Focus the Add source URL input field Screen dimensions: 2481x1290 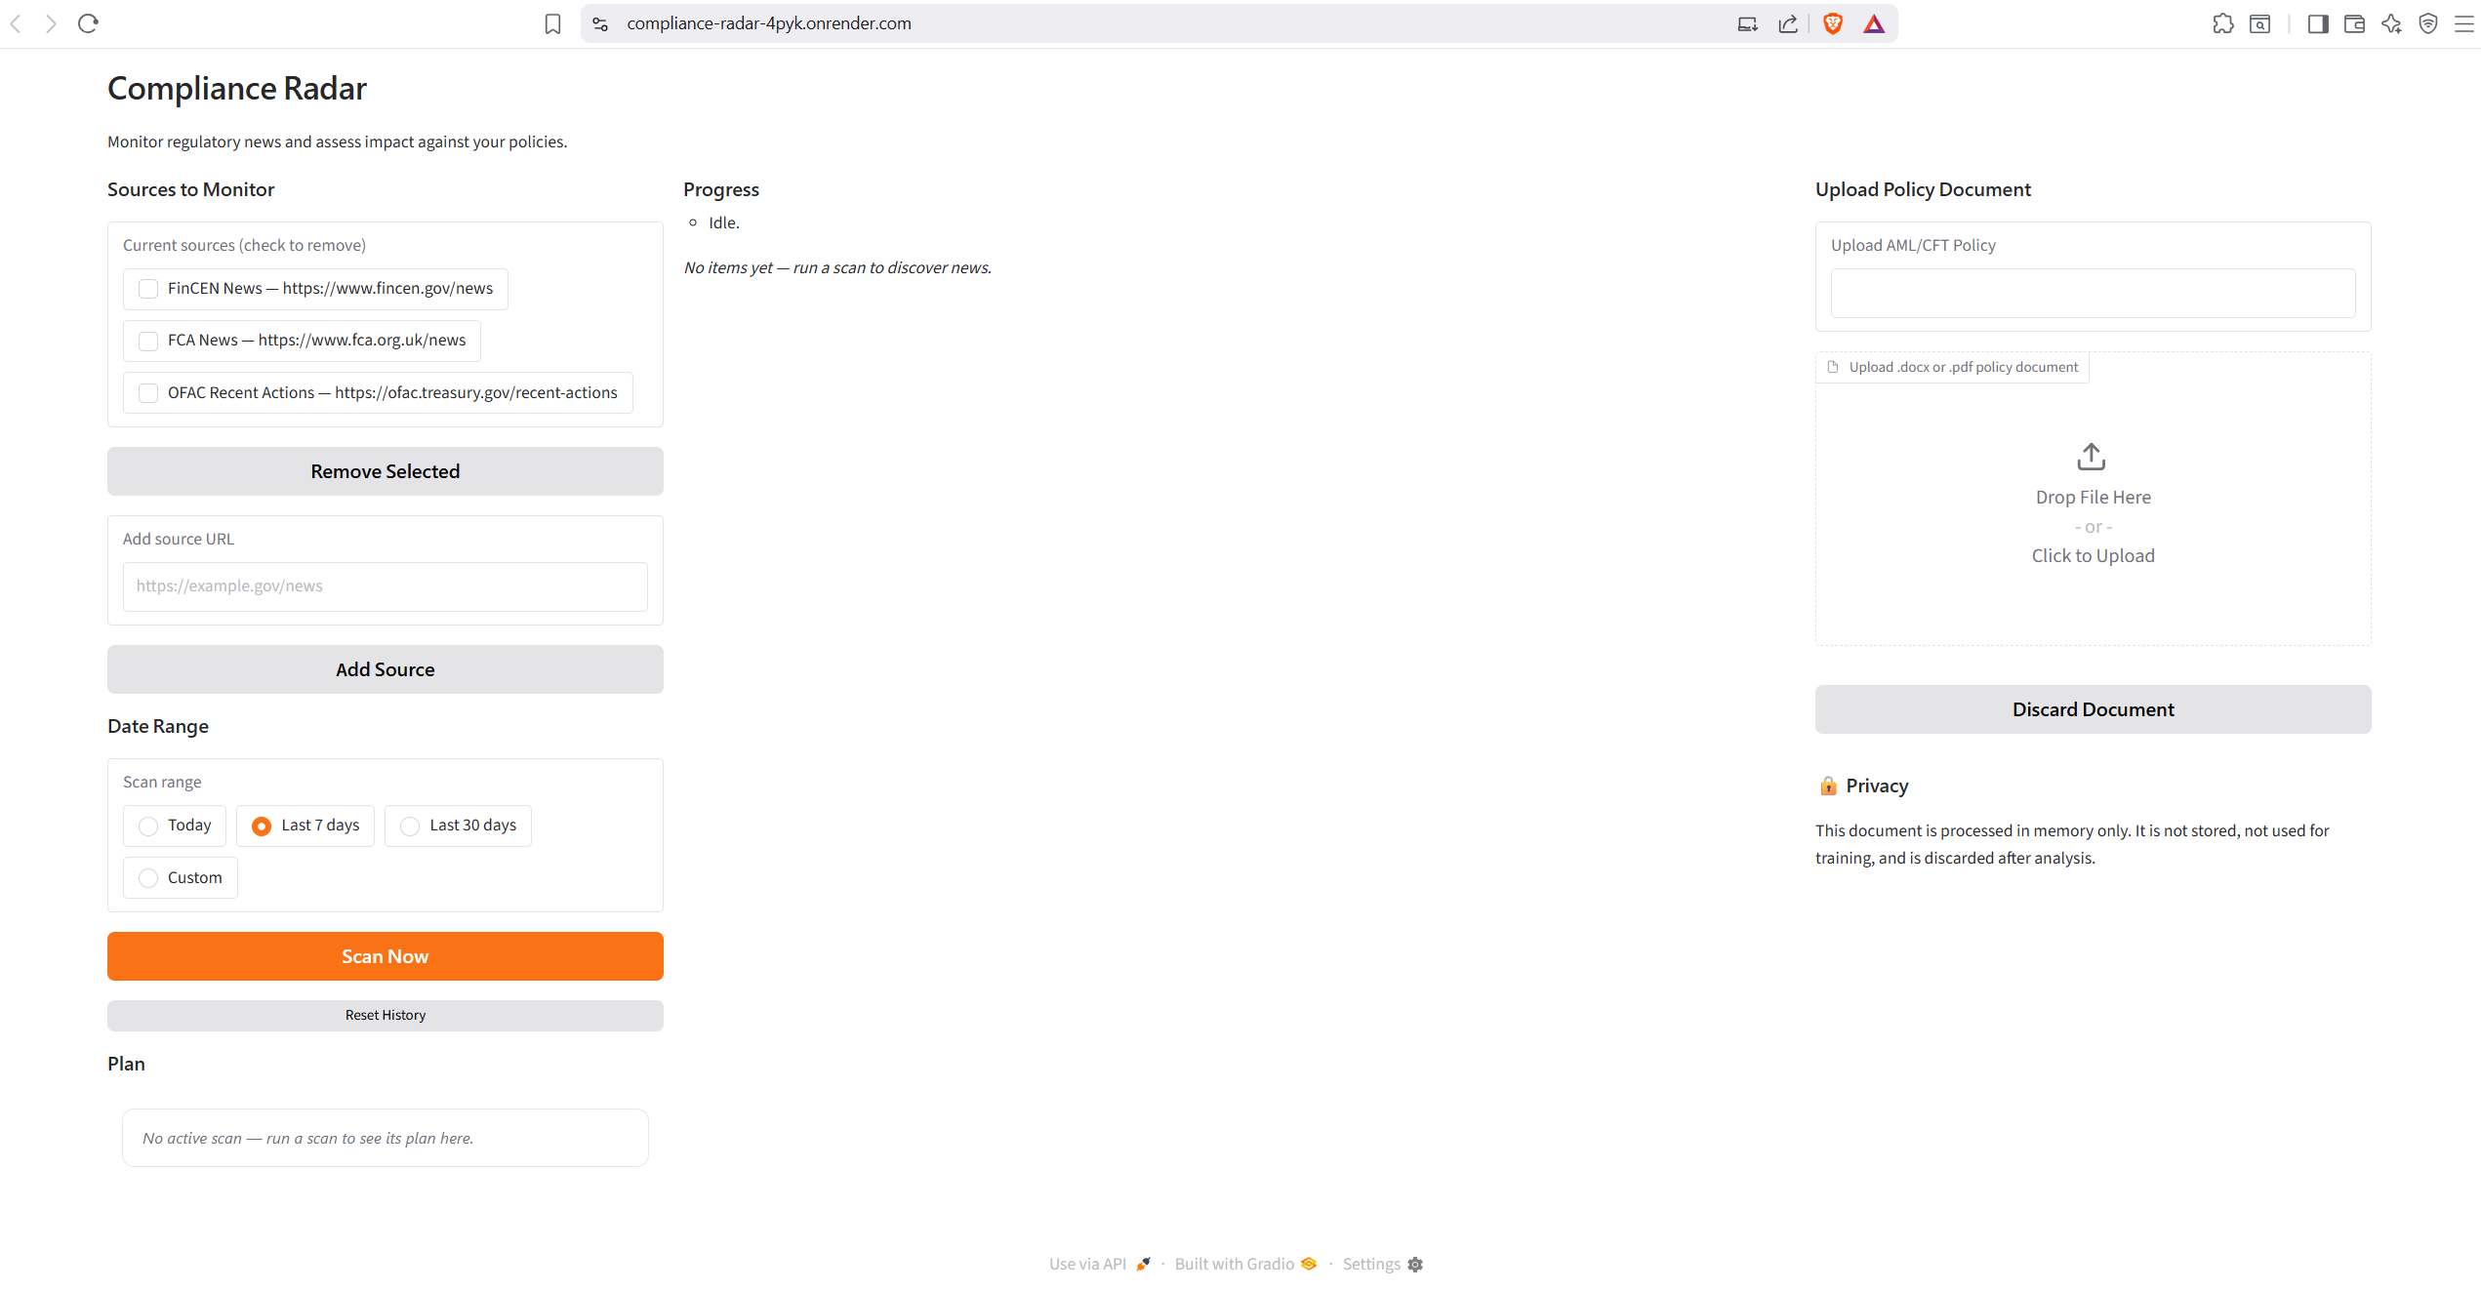[386, 586]
